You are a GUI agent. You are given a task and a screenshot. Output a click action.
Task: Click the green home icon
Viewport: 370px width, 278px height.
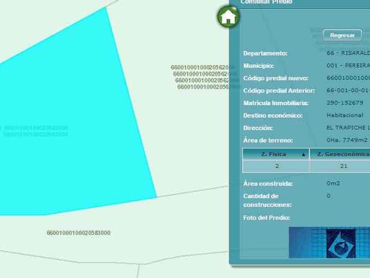click(x=228, y=17)
